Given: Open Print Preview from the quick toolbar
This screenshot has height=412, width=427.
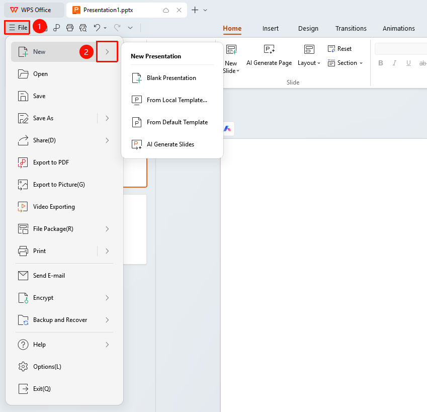Looking at the screenshot, I should click(83, 28).
